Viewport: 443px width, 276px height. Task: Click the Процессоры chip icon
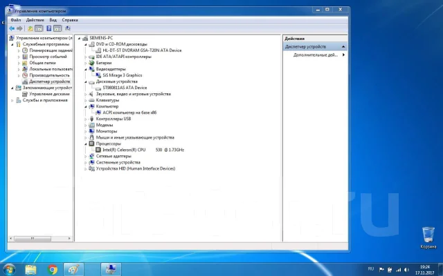point(91,144)
